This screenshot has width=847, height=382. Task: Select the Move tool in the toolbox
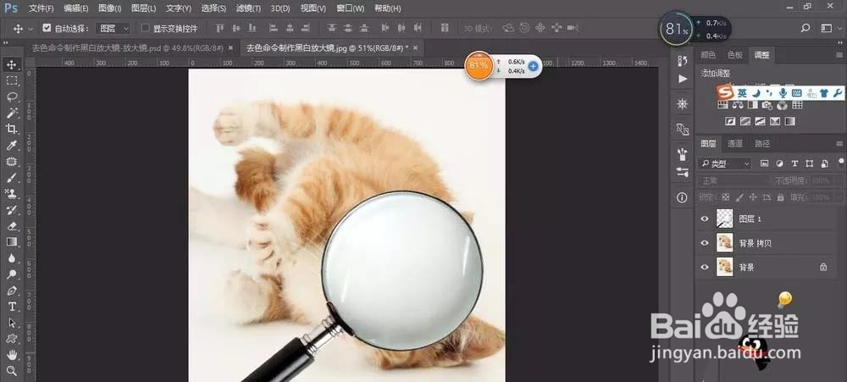point(11,65)
